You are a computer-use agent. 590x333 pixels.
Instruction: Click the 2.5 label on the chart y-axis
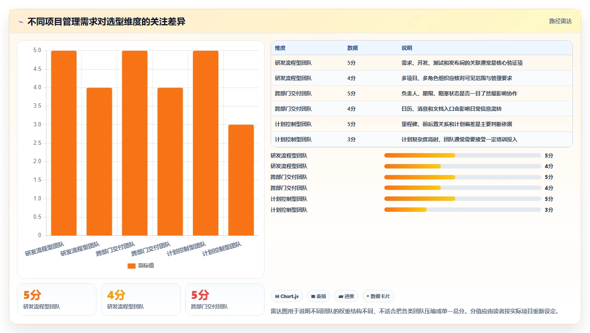(x=37, y=143)
